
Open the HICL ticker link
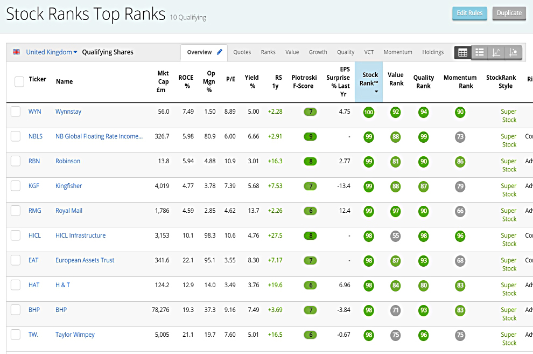click(34, 235)
